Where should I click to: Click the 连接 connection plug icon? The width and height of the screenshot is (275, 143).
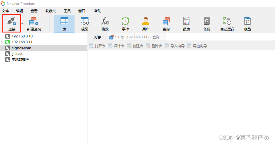[x=12, y=21]
